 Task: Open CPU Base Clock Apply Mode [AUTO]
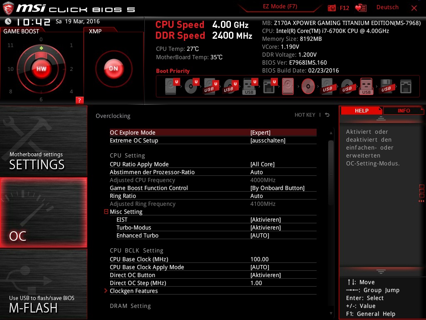point(213,267)
